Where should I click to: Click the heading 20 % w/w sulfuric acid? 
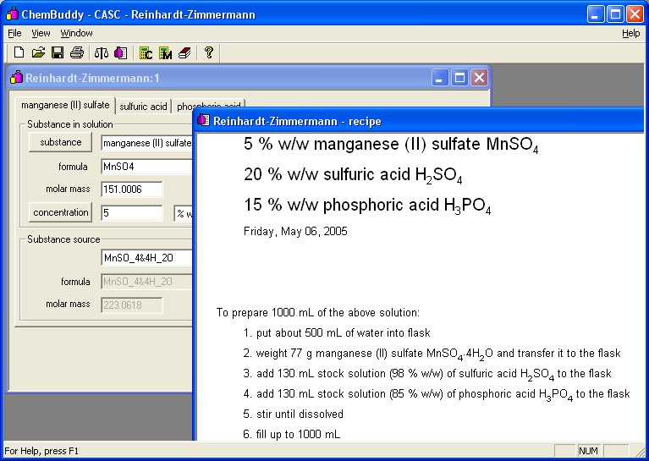[x=353, y=174]
